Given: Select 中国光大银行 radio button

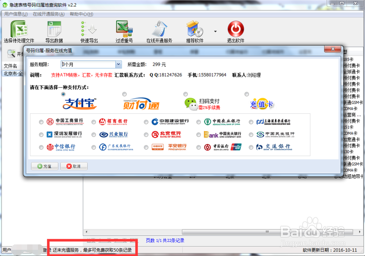Looking at the screenshot, I should pos(199,135).
